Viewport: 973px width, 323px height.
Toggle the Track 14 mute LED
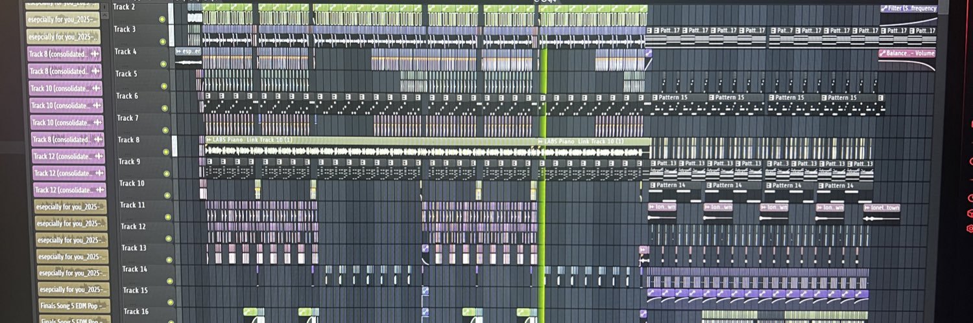[170, 281]
